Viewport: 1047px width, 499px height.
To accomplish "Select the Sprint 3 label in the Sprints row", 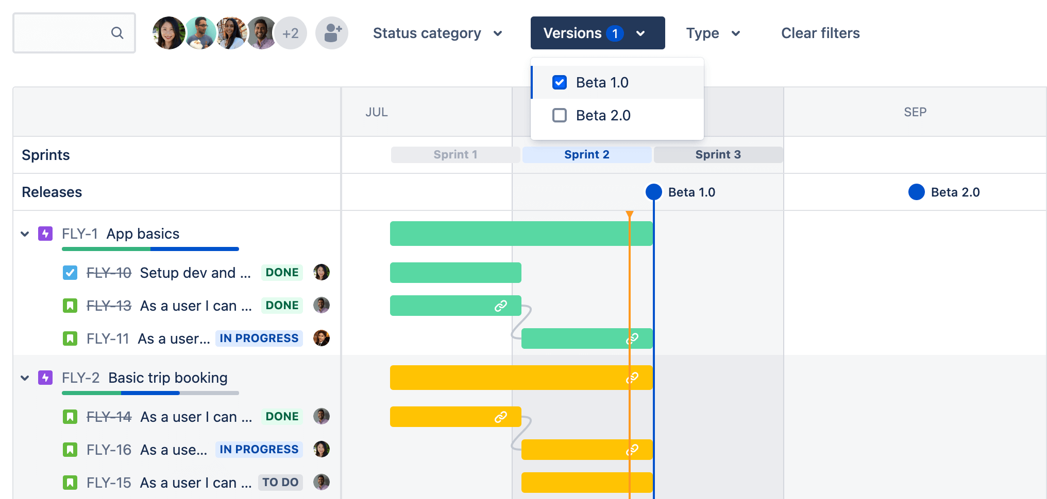I will click(718, 154).
